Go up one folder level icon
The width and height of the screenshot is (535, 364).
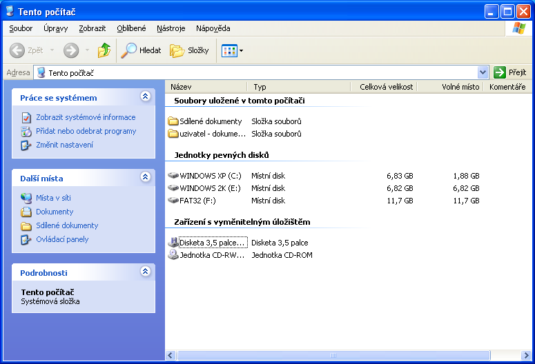tap(104, 50)
